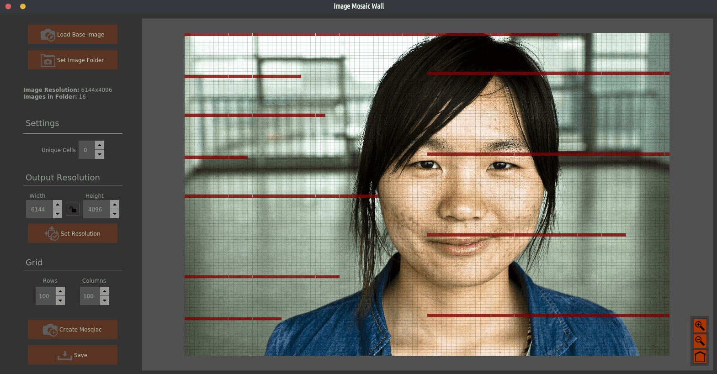Click the red close window button

point(8,6)
